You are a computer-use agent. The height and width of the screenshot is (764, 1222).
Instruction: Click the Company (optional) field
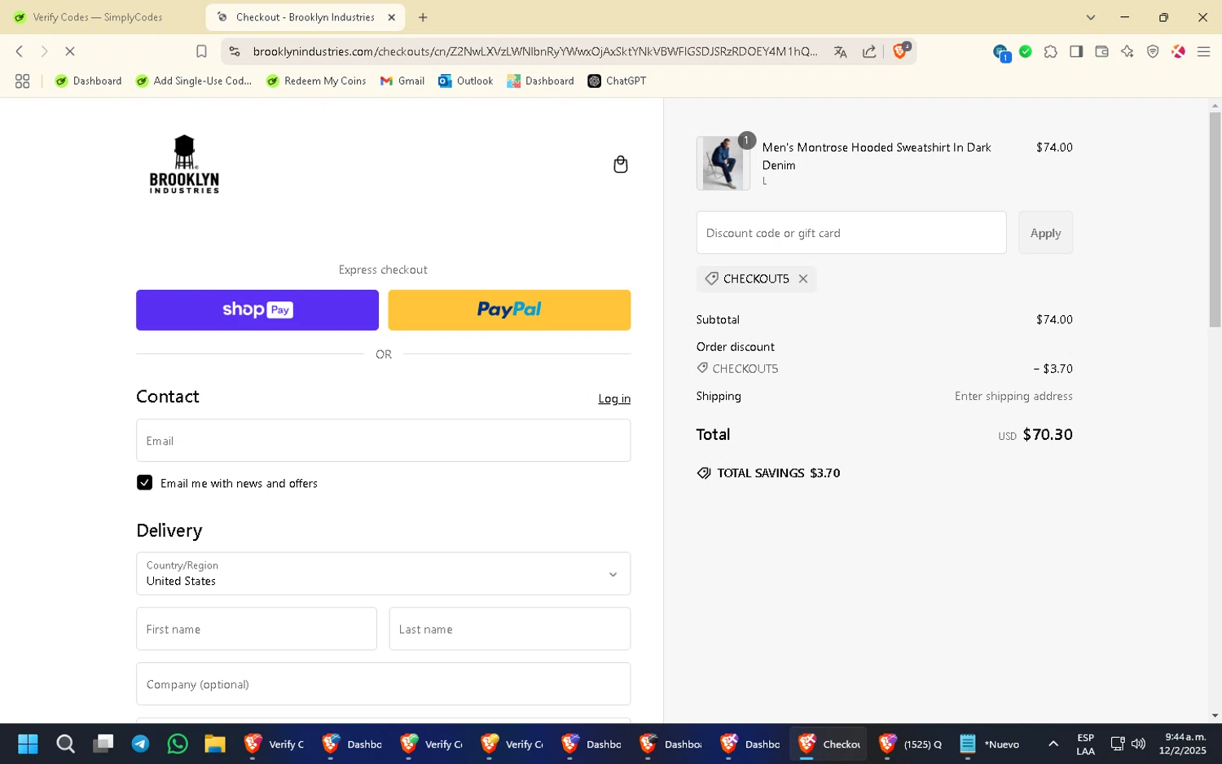[x=383, y=684]
